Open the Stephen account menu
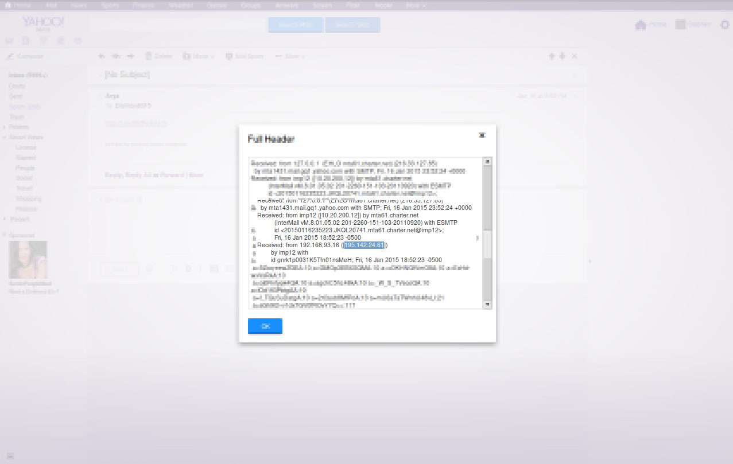This screenshot has width=733, height=464. (x=693, y=25)
